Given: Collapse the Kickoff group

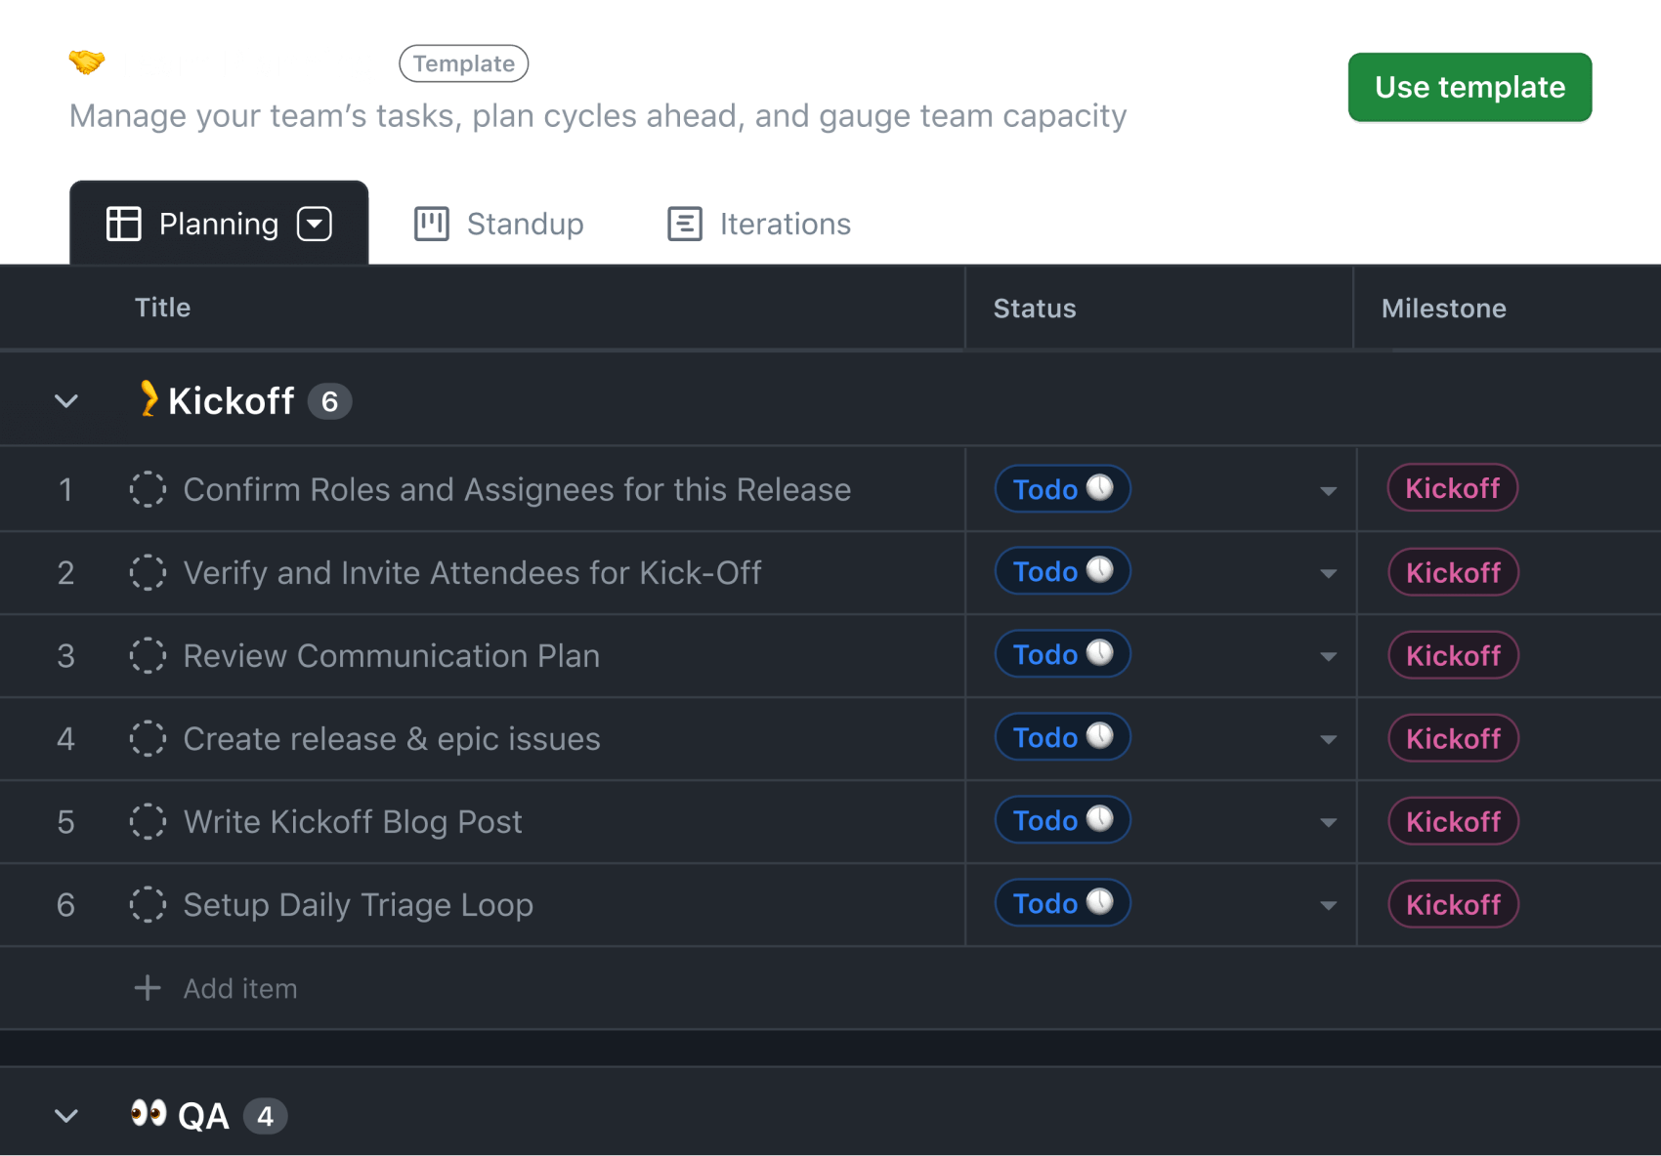Looking at the screenshot, I should [x=66, y=401].
